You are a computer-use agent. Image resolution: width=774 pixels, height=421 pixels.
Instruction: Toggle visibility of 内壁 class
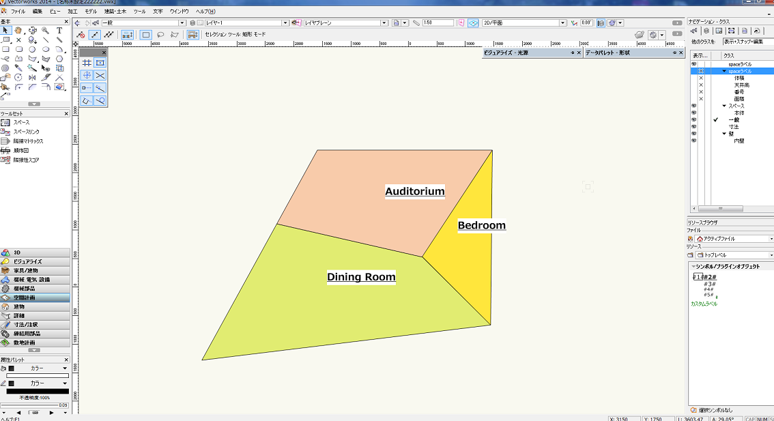(693, 141)
